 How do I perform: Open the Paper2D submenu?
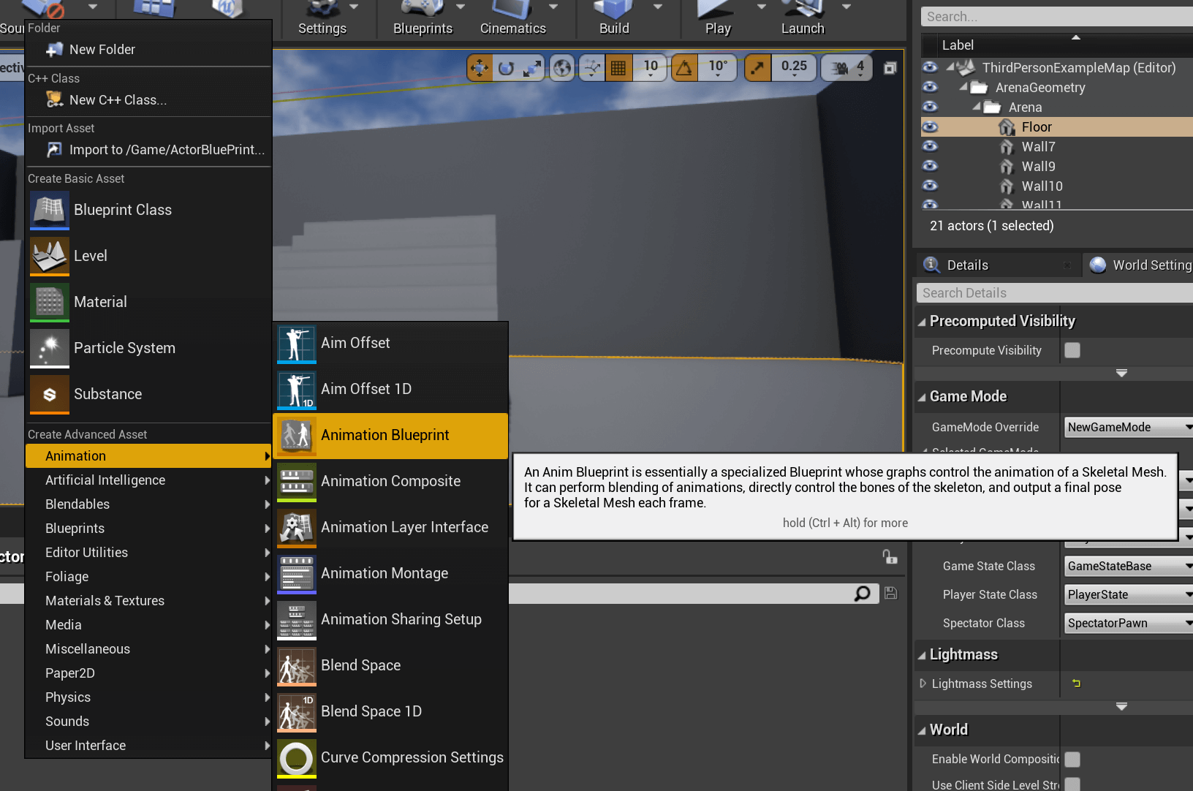point(148,673)
